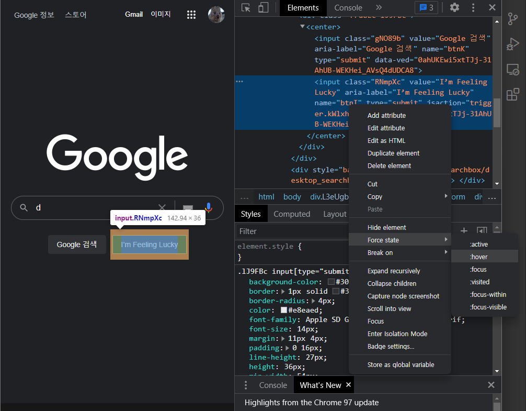
Task: Toggle :focus-within forced state
Action: click(485, 294)
